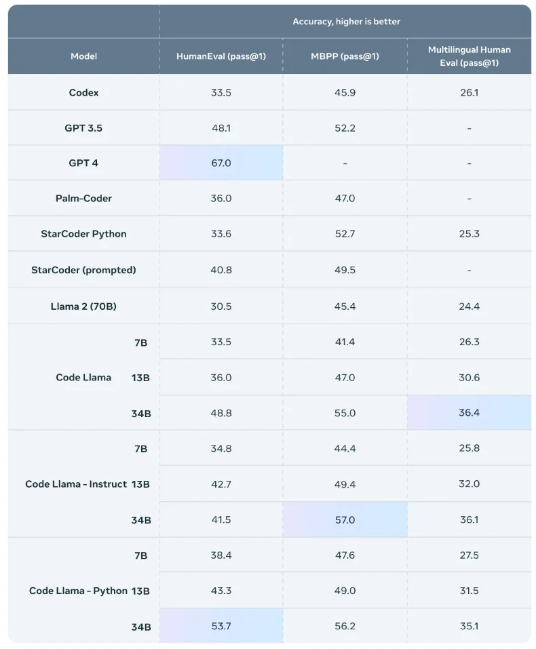Image resolution: width=536 pixels, height=649 pixels.
Task: Select the Multilingual Human Eval column header
Action: [x=469, y=56]
